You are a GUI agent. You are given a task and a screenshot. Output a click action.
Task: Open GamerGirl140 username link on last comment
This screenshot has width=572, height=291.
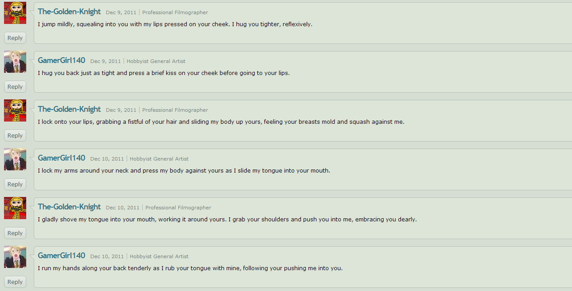pyautogui.click(x=61, y=256)
